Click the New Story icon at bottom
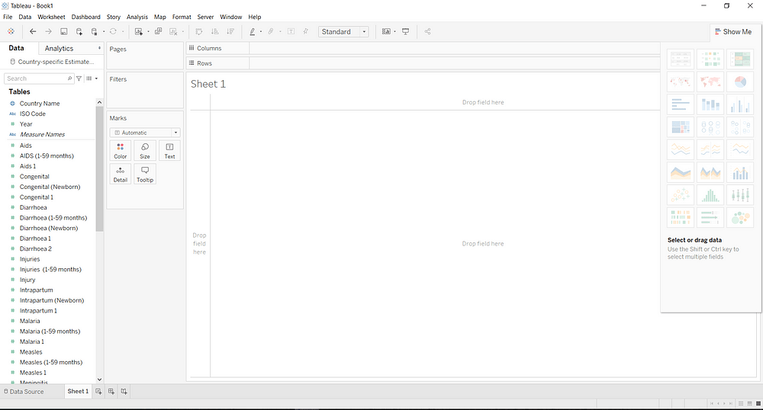 click(x=124, y=392)
